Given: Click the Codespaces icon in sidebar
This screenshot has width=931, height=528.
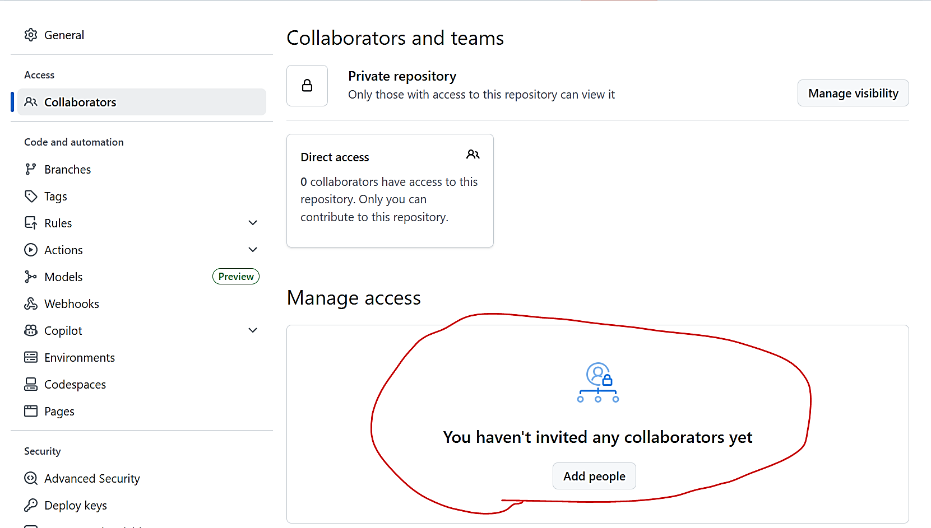Looking at the screenshot, I should tap(31, 384).
